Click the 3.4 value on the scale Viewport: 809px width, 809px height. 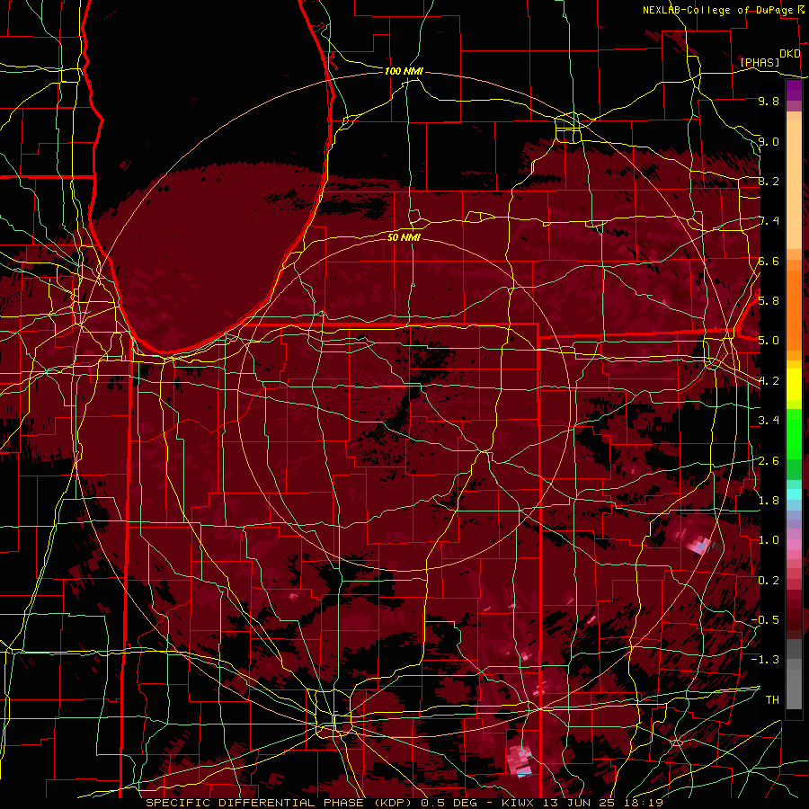coord(769,421)
